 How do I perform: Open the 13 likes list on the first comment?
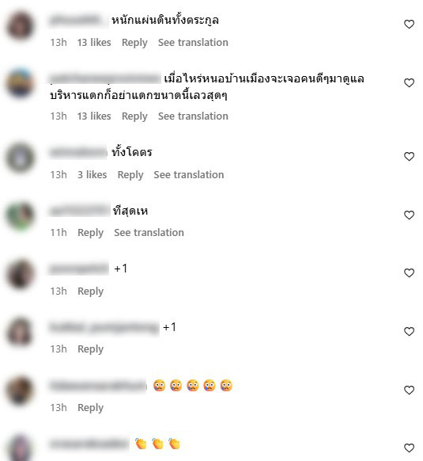tap(94, 42)
